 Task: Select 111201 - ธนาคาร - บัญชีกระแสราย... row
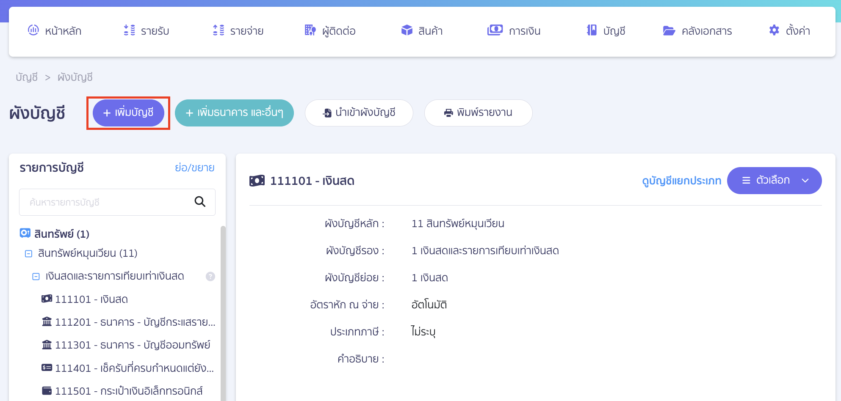point(128,322)
